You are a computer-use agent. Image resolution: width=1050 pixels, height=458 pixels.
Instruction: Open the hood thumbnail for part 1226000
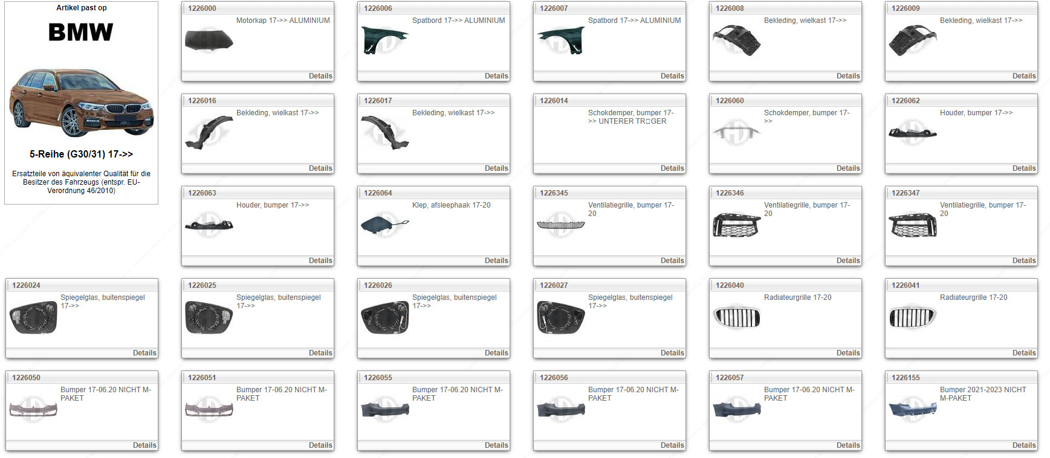209,40
